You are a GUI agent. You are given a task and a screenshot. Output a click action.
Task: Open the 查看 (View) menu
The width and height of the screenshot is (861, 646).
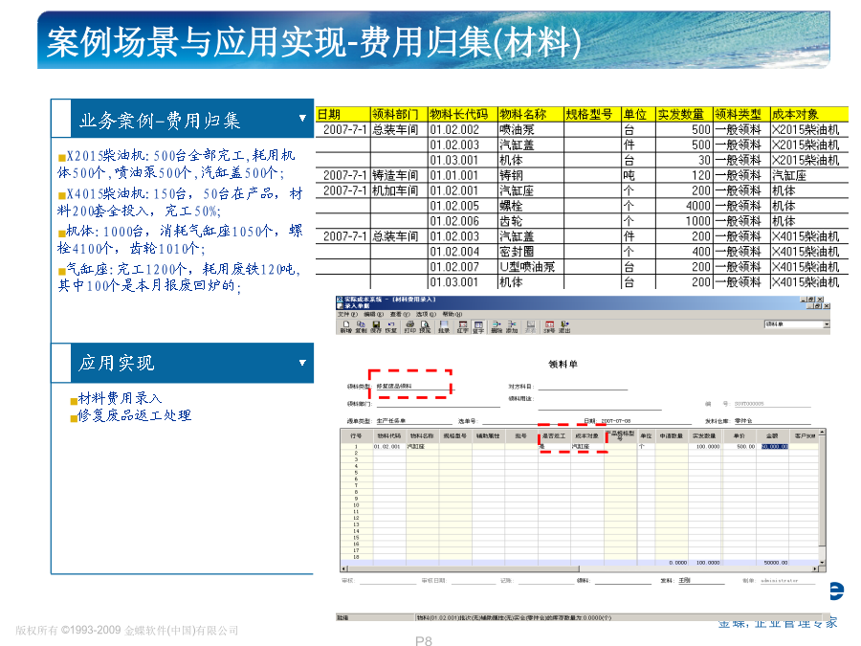click(x=400, y=314)
